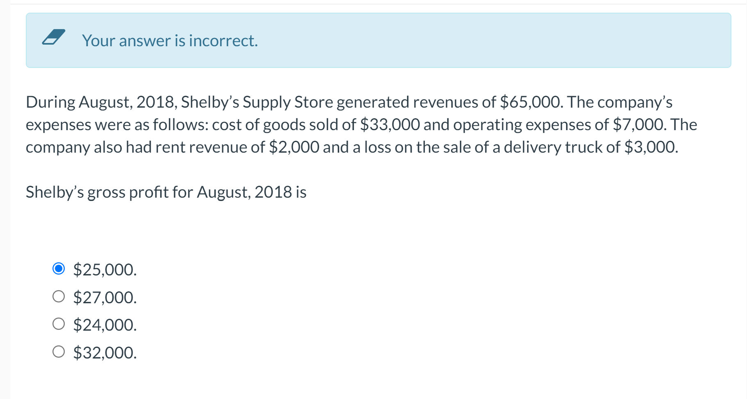
Task: Click the $24,000 answer label
Action: click(105, 325)
